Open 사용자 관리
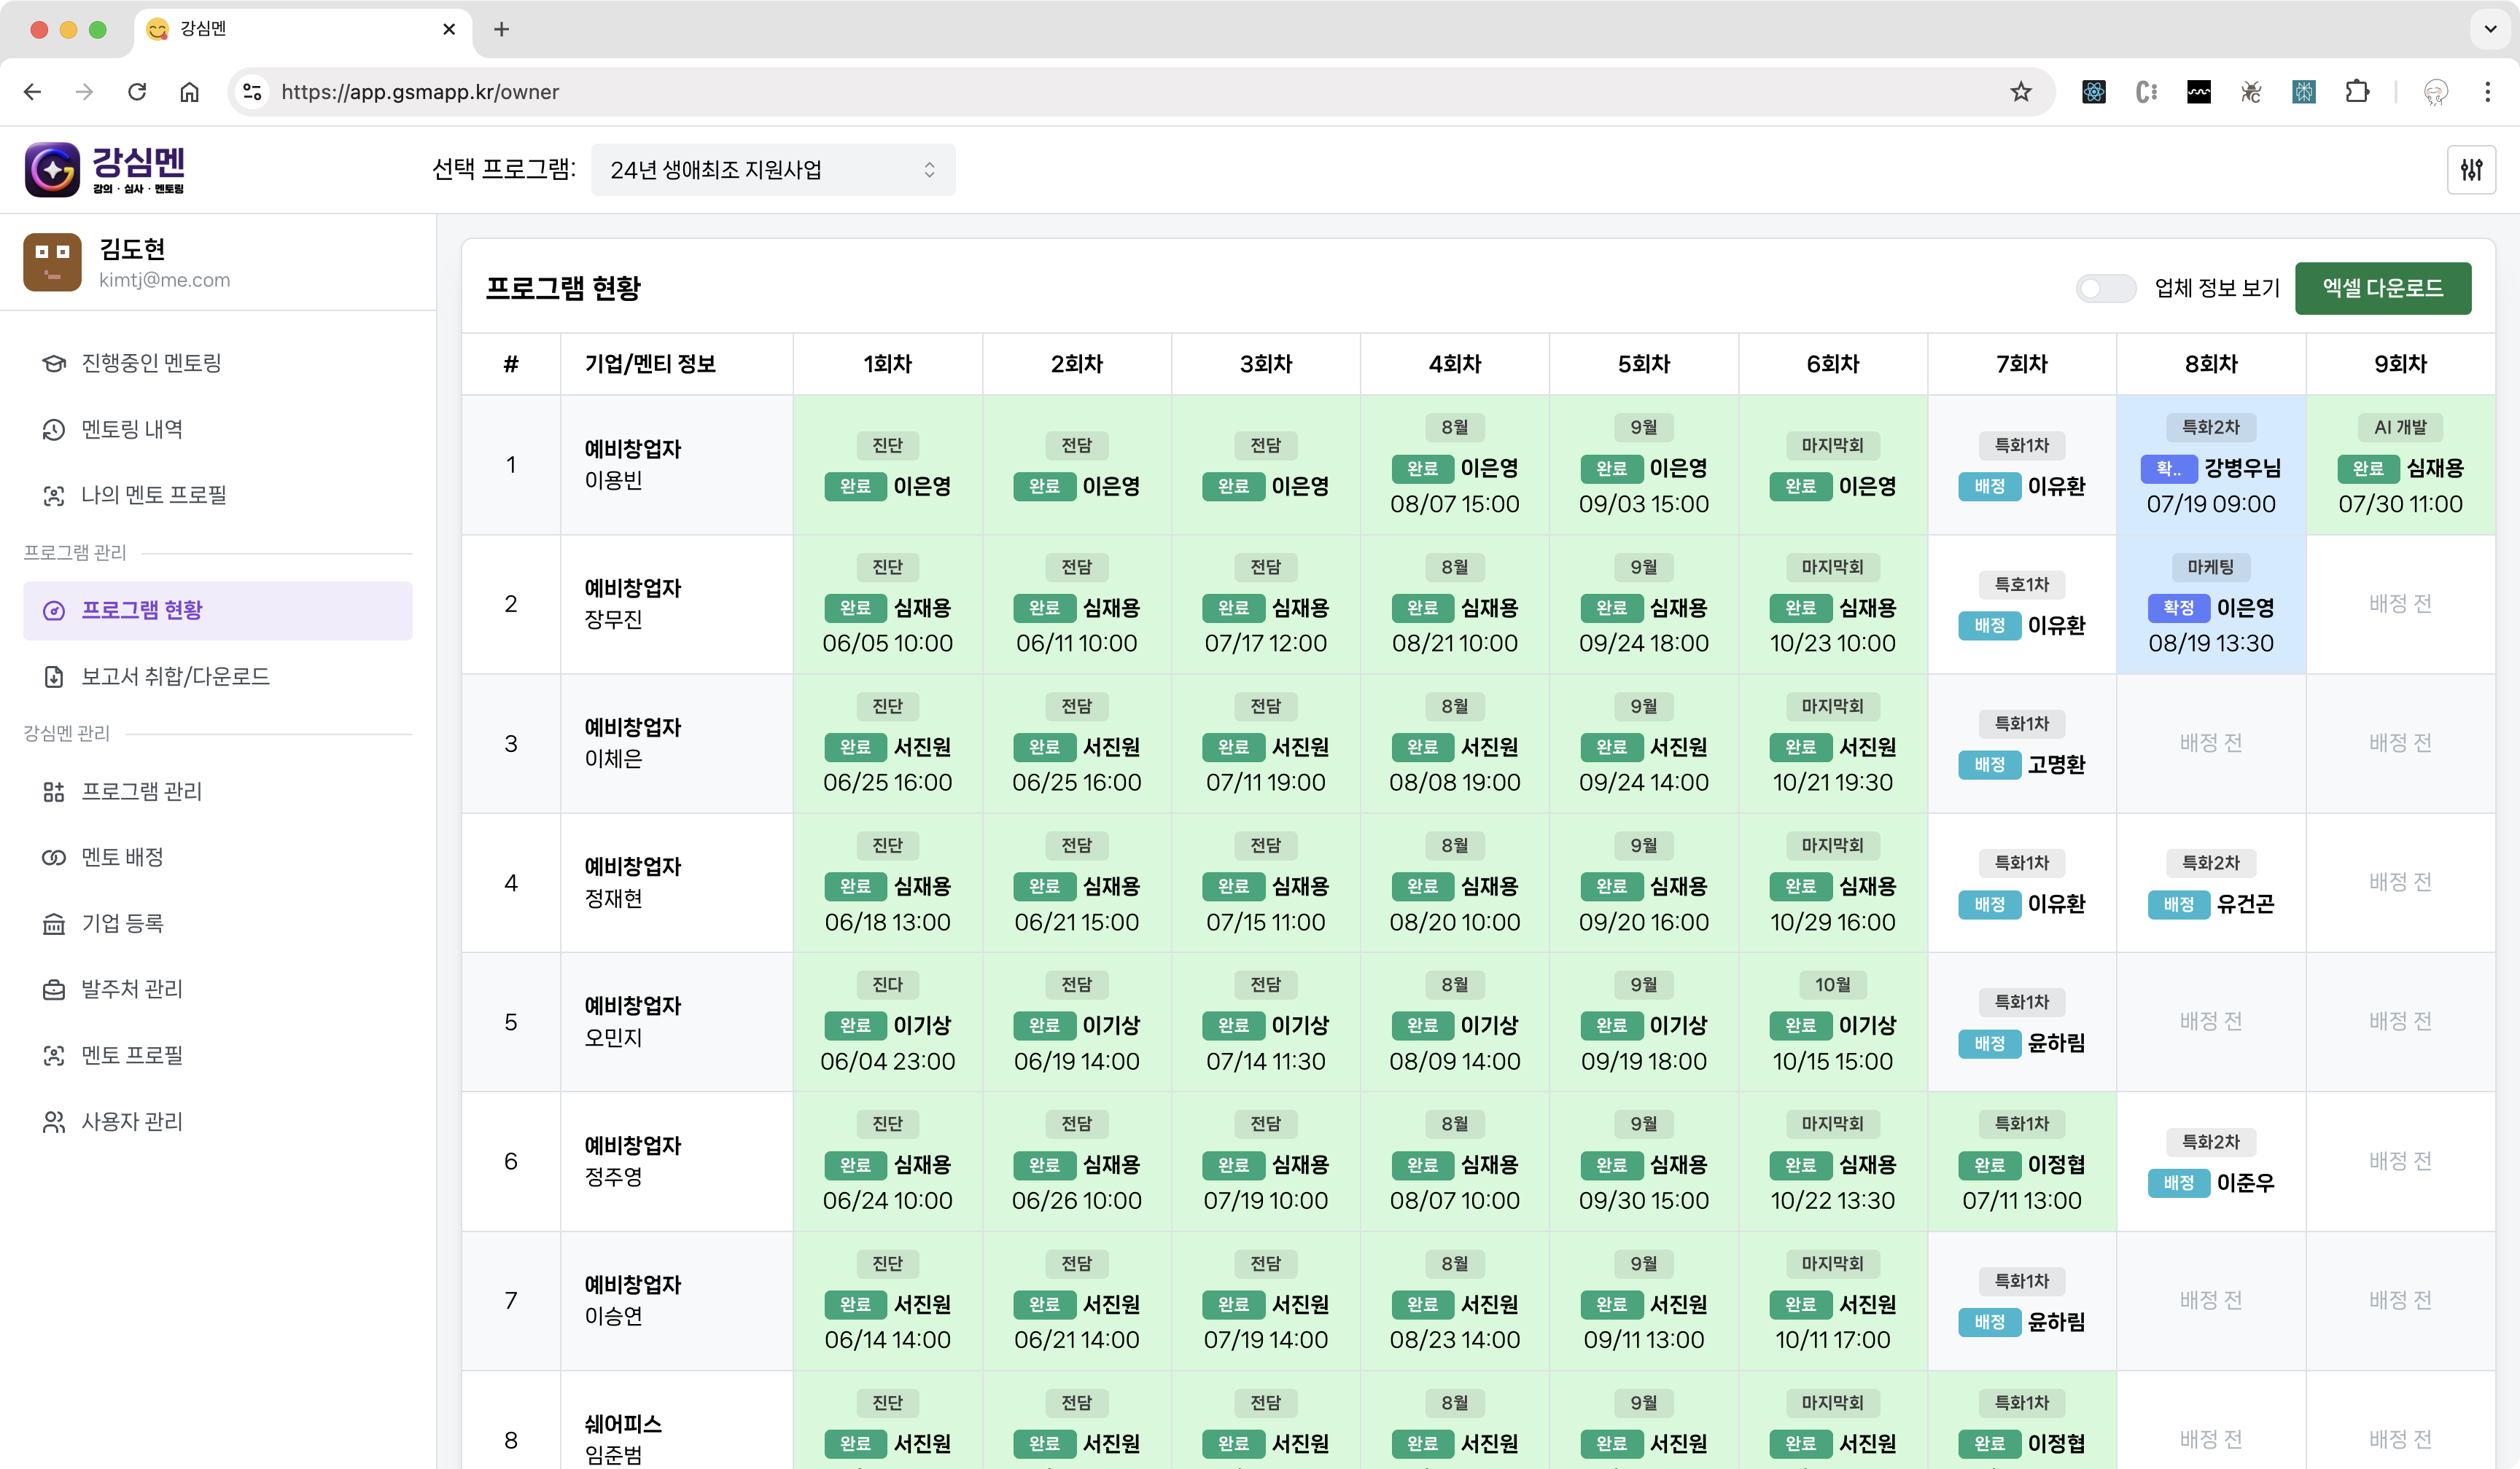 click(130, 1121)
